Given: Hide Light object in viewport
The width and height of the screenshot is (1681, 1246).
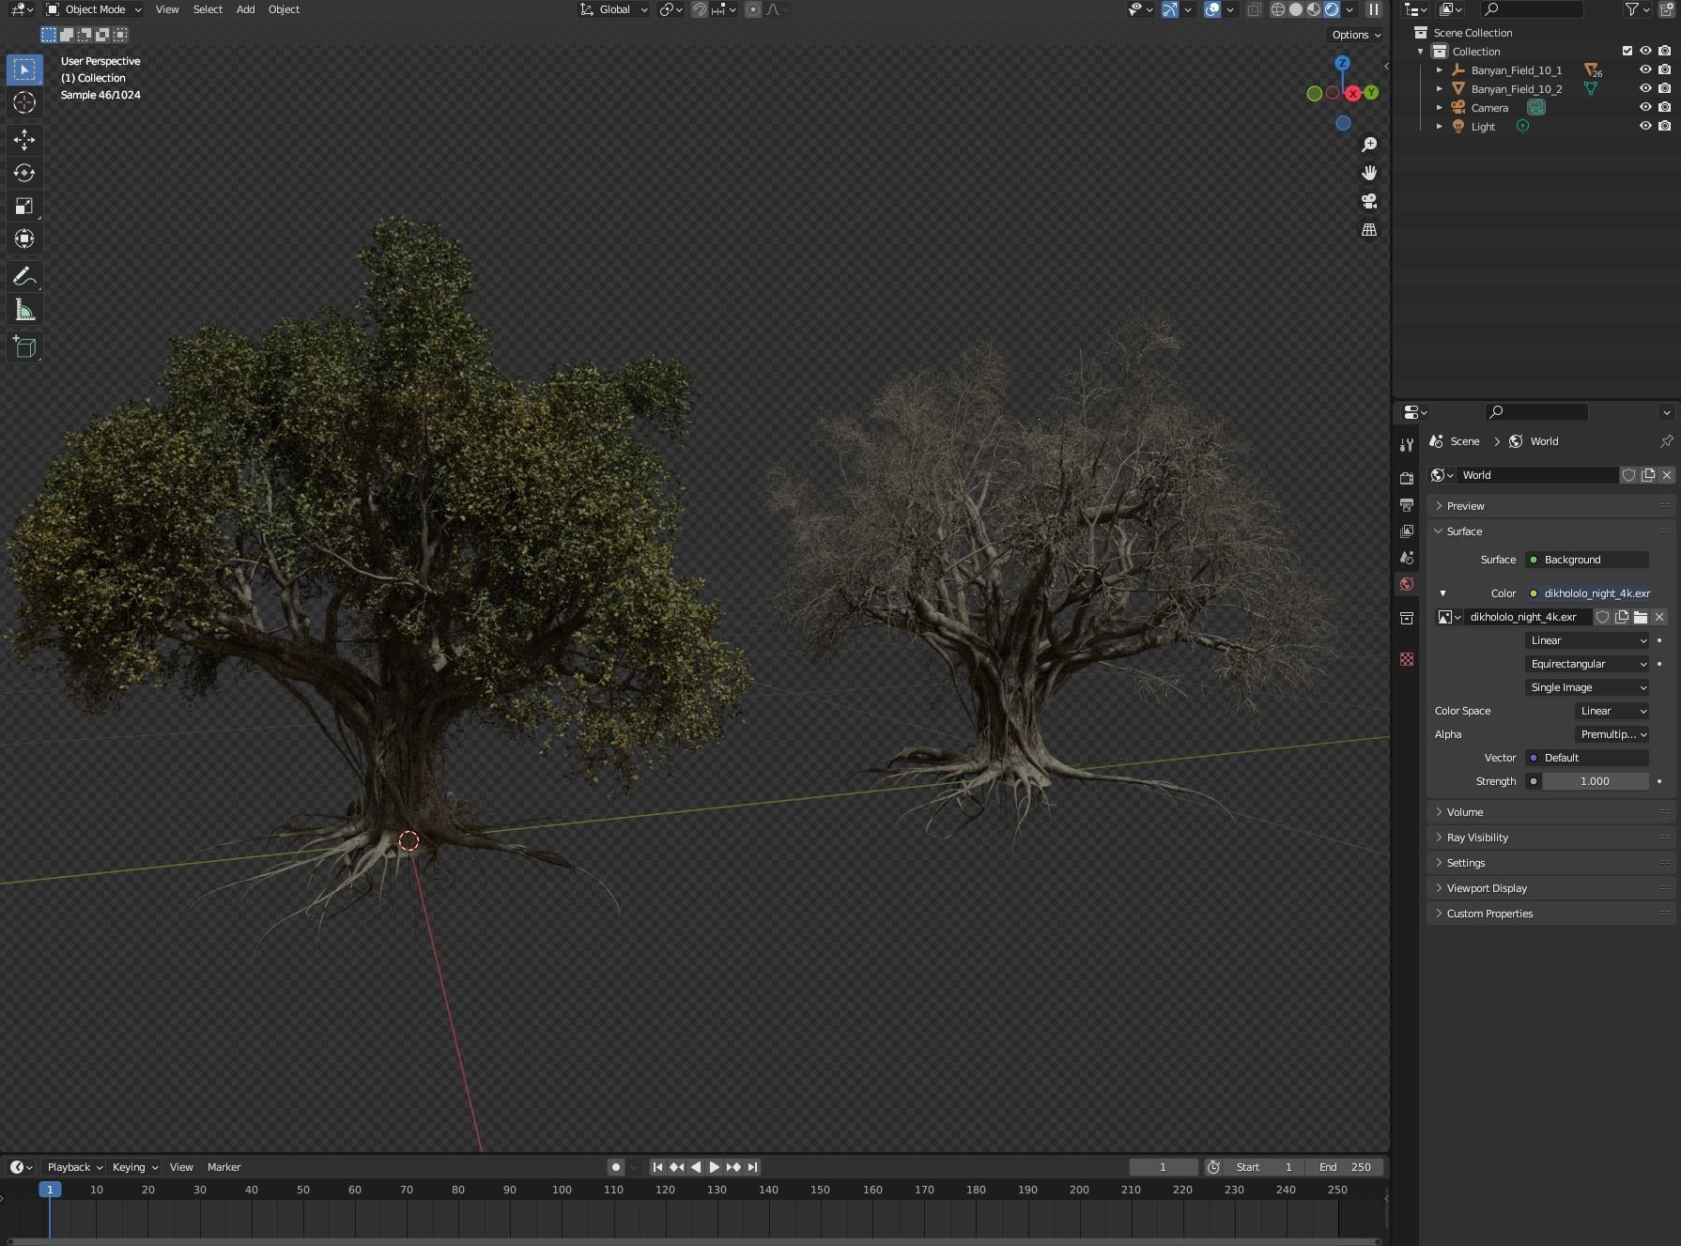Looking at the screenshot, I should (x=1645, y=126).
